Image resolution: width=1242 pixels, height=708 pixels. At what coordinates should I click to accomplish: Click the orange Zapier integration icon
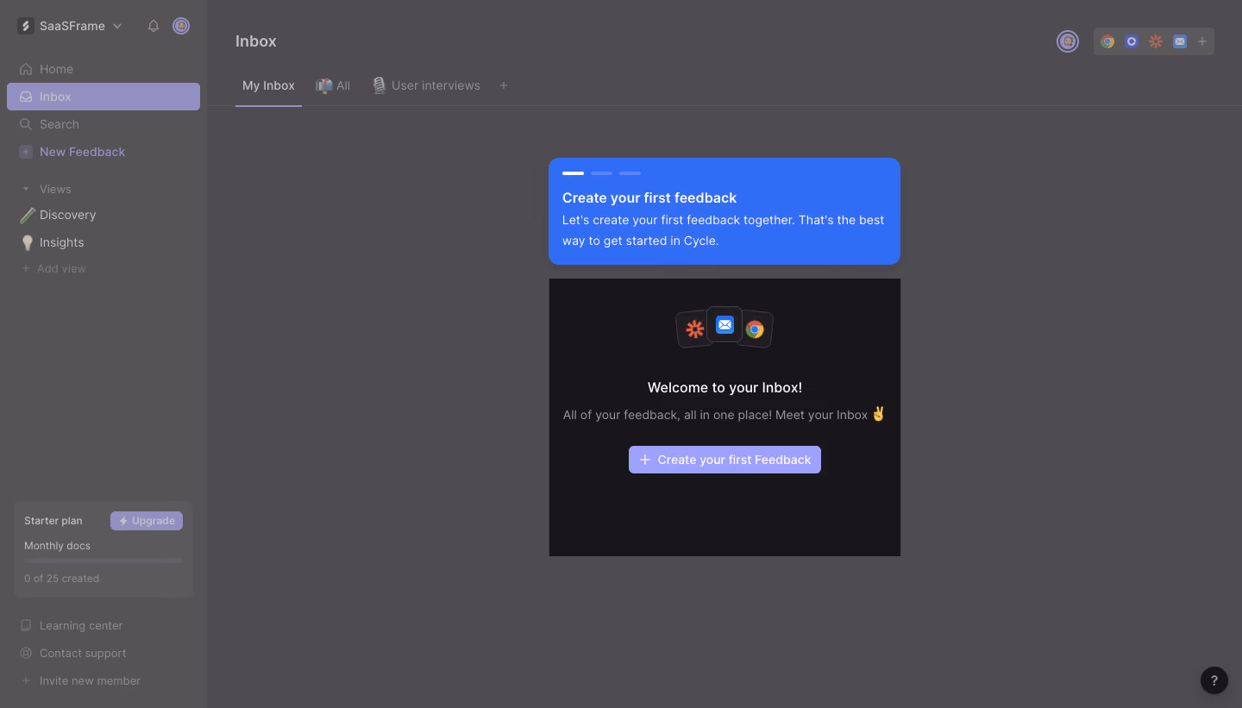(1156, 41)
